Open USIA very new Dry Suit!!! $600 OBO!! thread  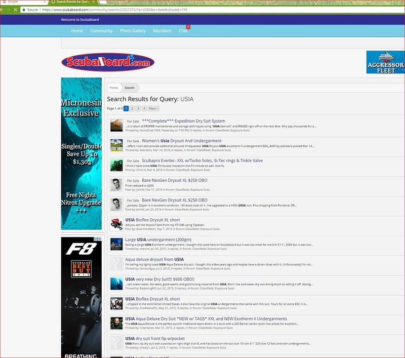[x=160, y=279]
